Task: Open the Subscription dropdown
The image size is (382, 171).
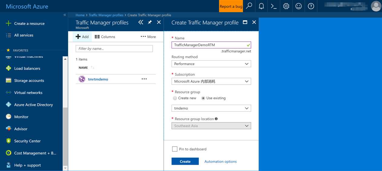Action: coord(211,81)
